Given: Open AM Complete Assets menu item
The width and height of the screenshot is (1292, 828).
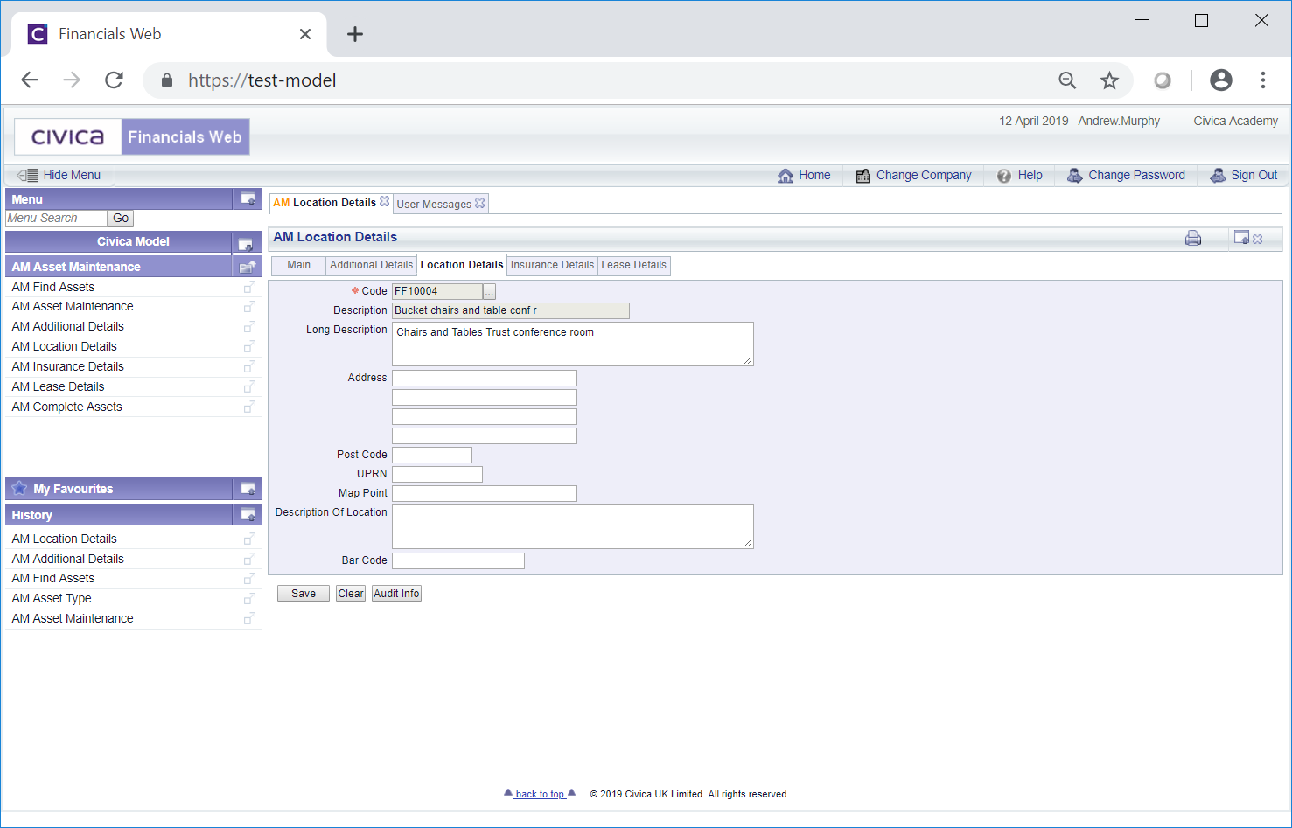Looking at the screenshot, I should [67, 407].
